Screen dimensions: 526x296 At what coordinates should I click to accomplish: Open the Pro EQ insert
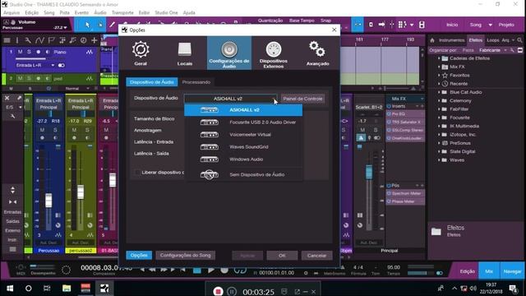coord(405,114)
